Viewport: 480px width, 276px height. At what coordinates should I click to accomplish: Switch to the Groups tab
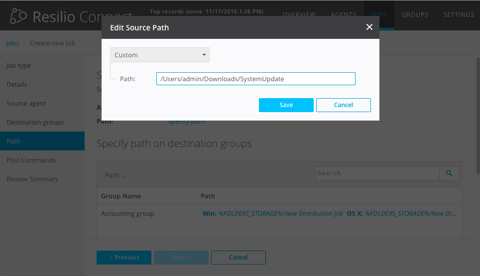[415, 14]
